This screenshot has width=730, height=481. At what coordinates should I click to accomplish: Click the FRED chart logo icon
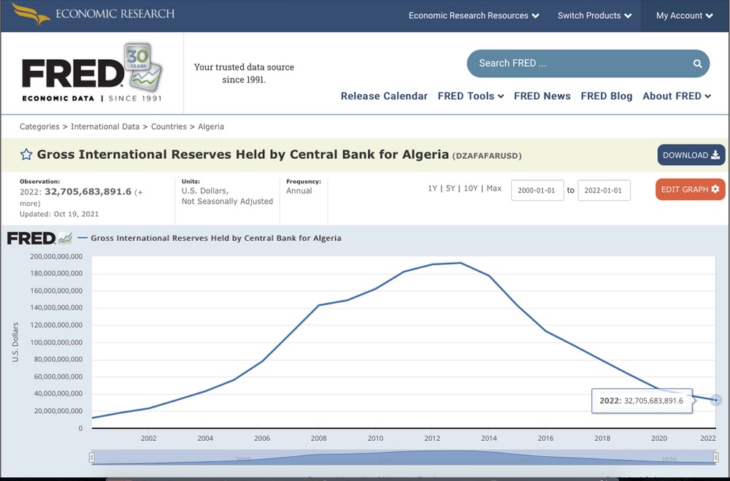[x=39, y=238]
